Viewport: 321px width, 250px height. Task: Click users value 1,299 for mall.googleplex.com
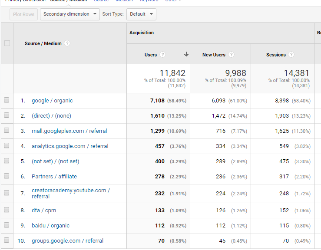coord(157,131)
